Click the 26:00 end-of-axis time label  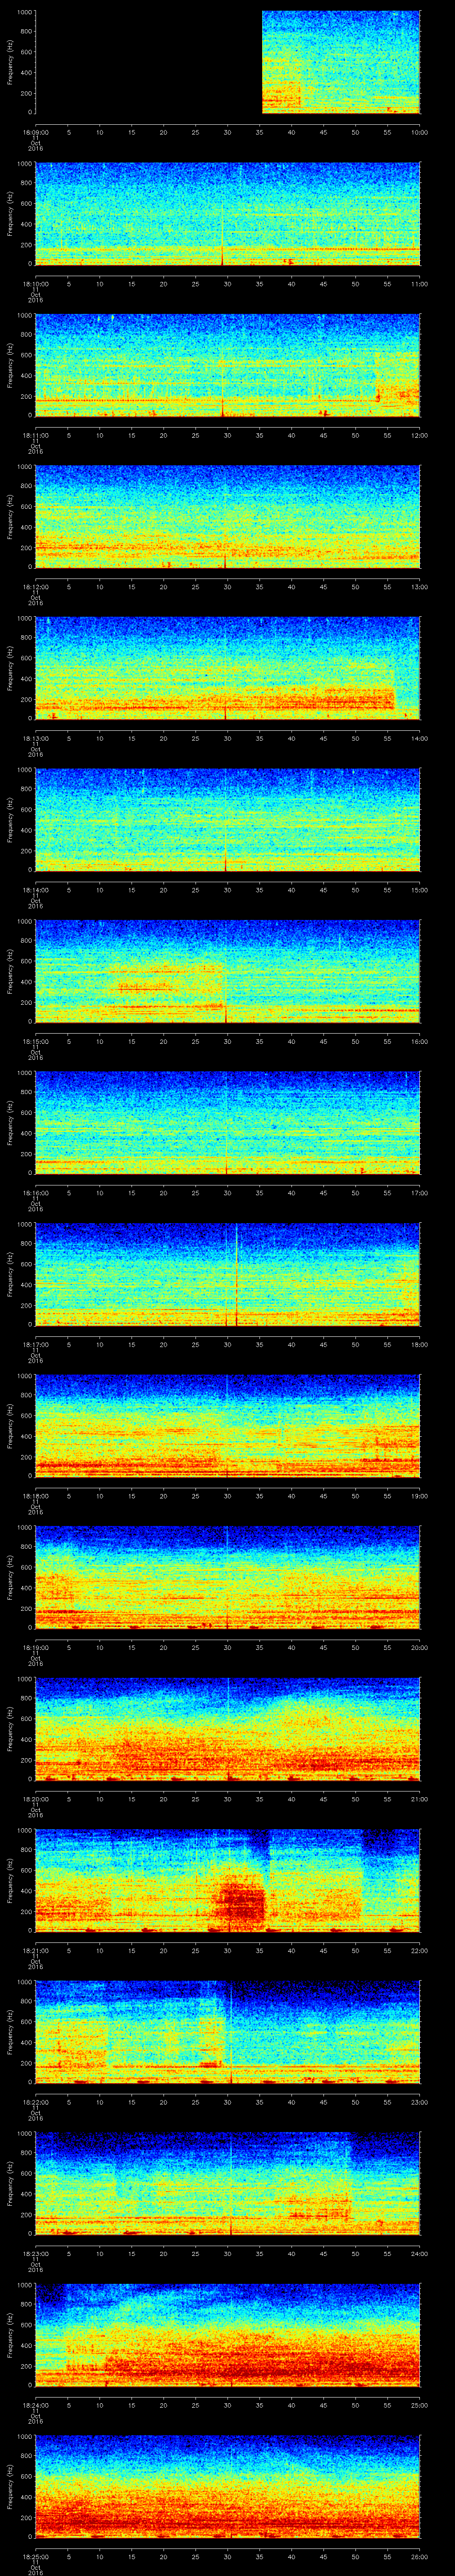(419, 2555)
